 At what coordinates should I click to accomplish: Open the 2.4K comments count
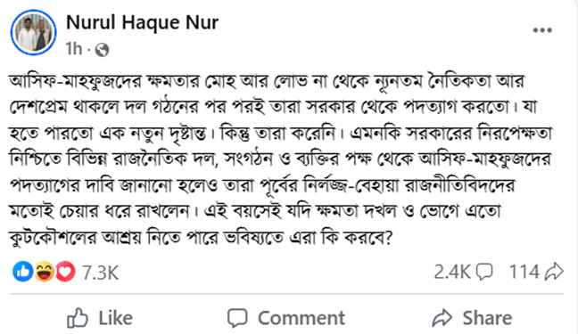(x=452, y=273)
